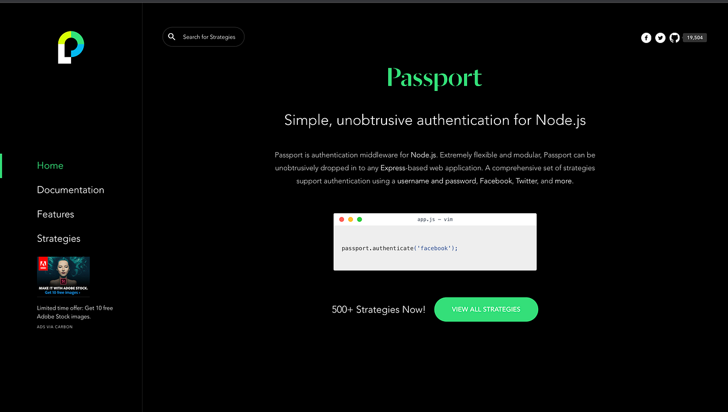Click the magnifier icon in the search bar
The height and width of the screenshot is (412, 728).
click(172, 36)
